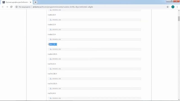
Task: Maximize the Chrome window
Action: pyautogui.click(x=171, y=1)
